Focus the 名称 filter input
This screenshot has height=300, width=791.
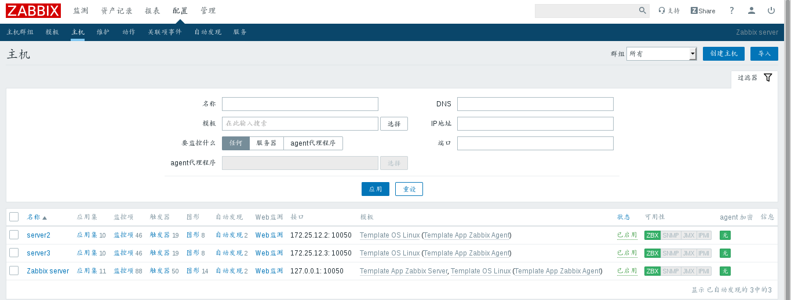click(300, 104)
